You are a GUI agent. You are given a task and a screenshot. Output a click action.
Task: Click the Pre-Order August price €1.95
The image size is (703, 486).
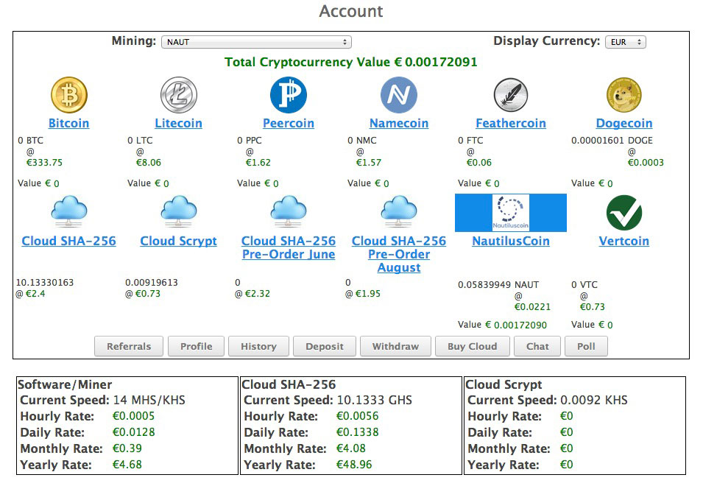click(x=367, y=294)
